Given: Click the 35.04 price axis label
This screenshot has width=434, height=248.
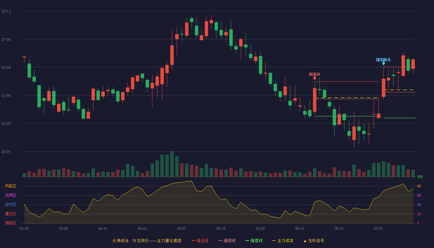Looking at the screenshot, I should pyautogui.click(x=6, y=67).
